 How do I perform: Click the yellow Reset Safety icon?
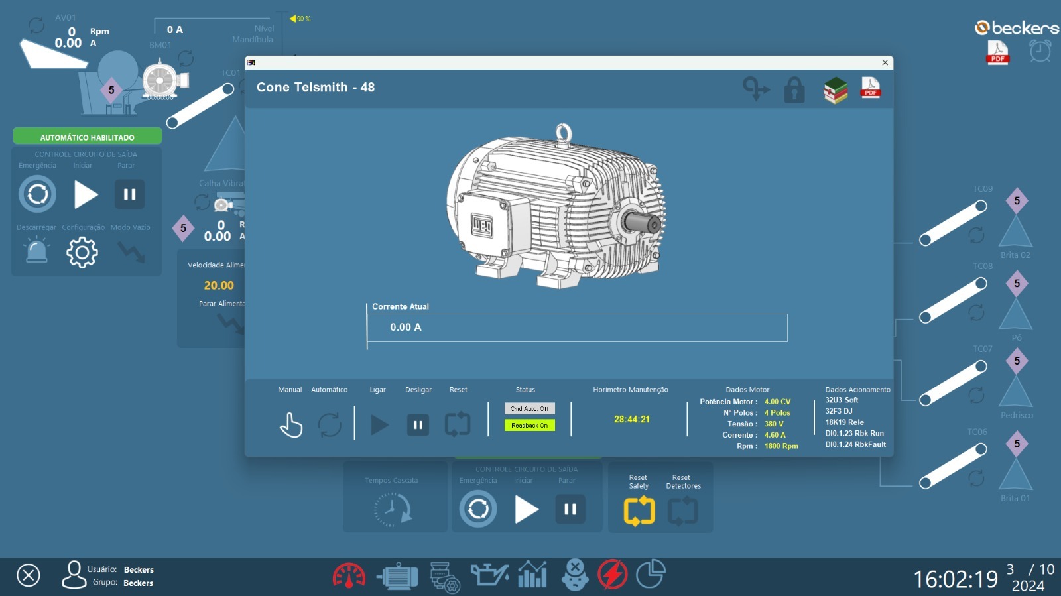tap(639, 511)
